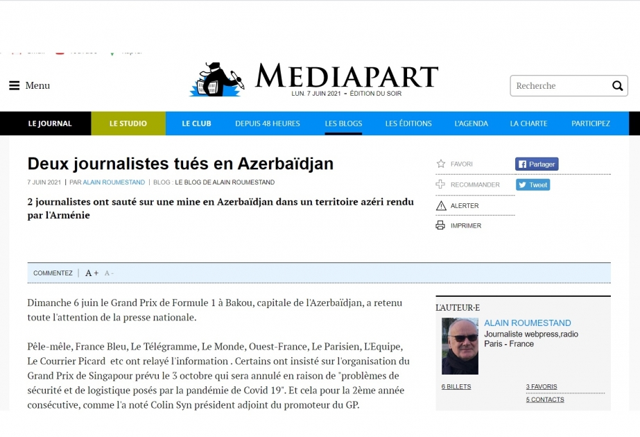Click the Menu label text
640x437 pixels.
coord(37,85)
